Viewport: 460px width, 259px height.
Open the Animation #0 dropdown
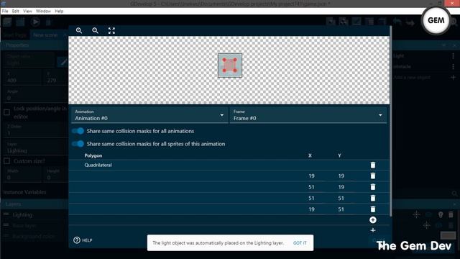149,115
